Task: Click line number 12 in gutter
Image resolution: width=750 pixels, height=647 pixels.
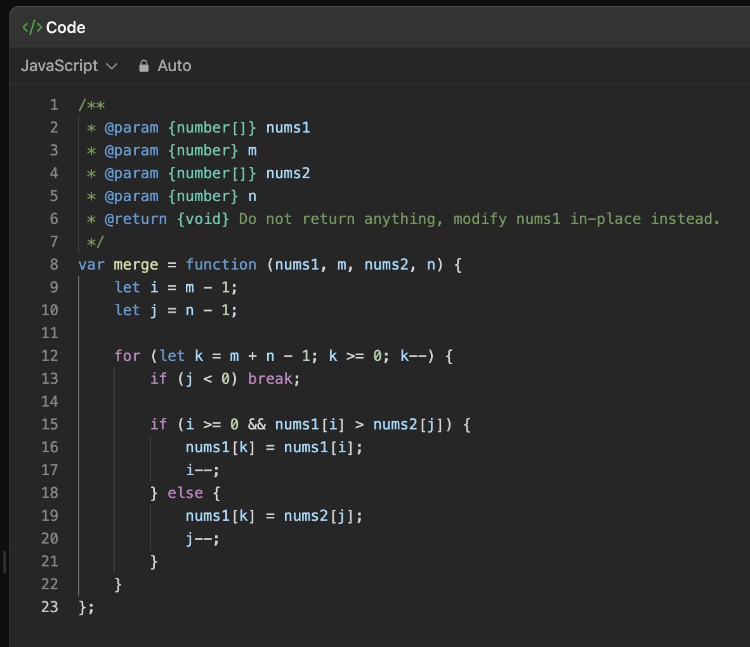Action: (x=49, y=356)
